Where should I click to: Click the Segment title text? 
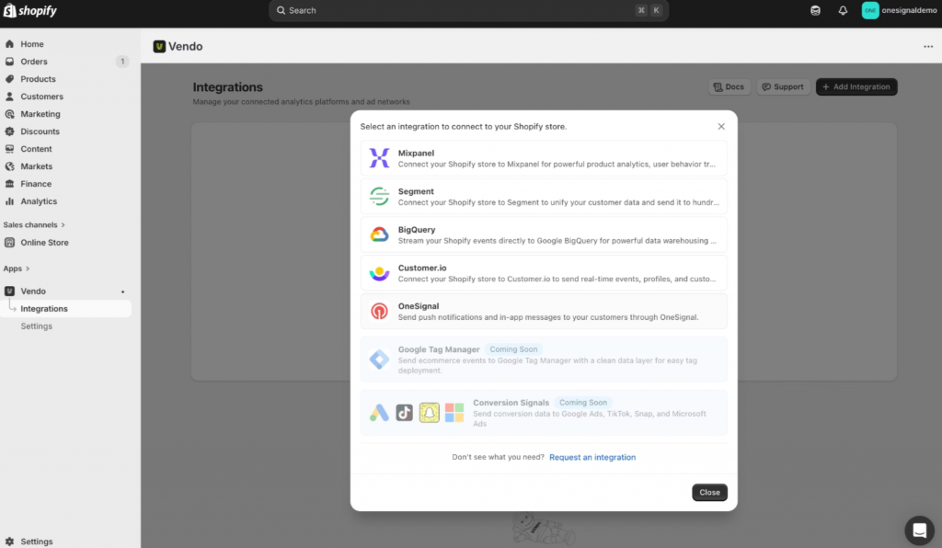(x=416, y=191)
